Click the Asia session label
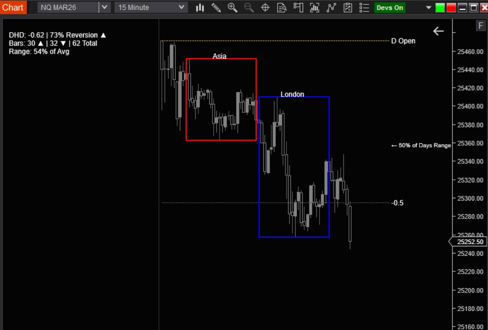The width and height of the screenshot is (488, 330). (219, 56)
